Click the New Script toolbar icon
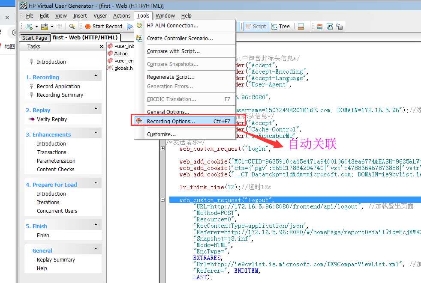The image size is (421, 283). pyautogui.click(x=29, y=26)
